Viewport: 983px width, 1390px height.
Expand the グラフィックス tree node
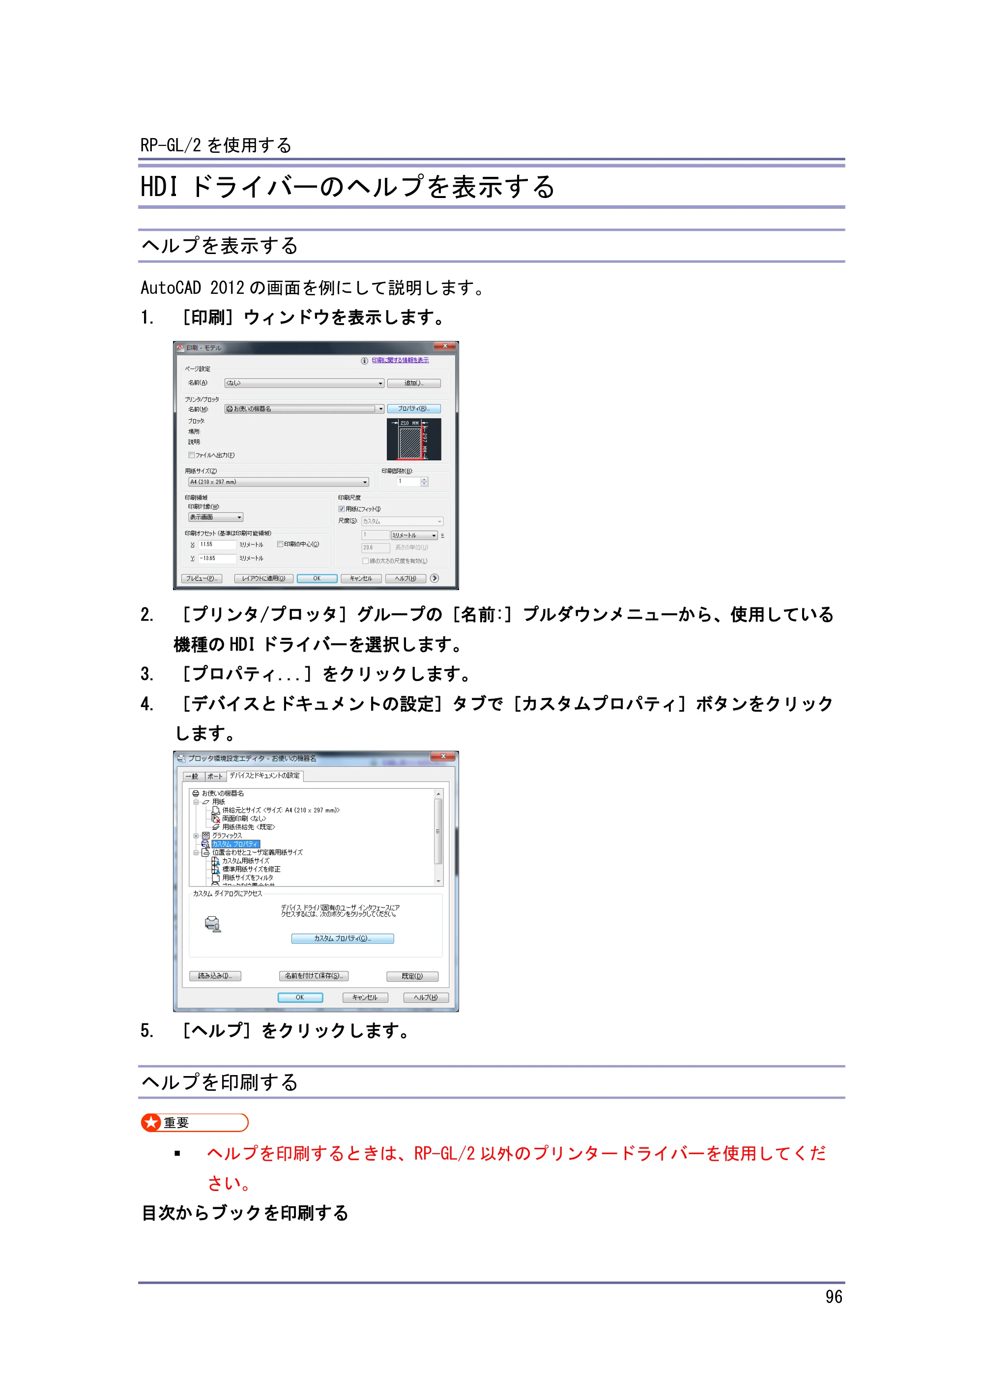pos(196,836)
